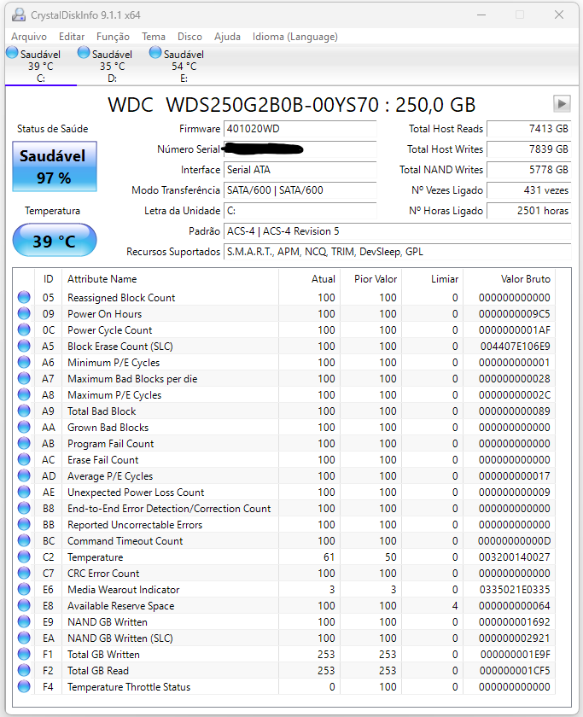Open the Função menu
This screenshot has width=583, height=717.
[x=113, y=37]
